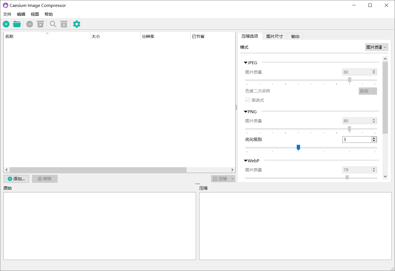Collapse the WebP settings section

coord(245,161)
